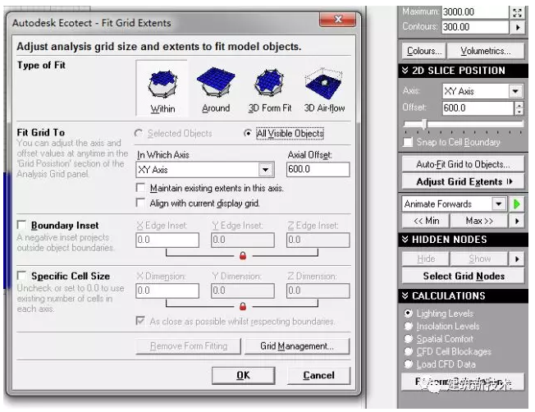The image size is (535, 412).
Task: Click the Adjust Grid Extents button
Action: pyautogui.click(x=464, y=181)
